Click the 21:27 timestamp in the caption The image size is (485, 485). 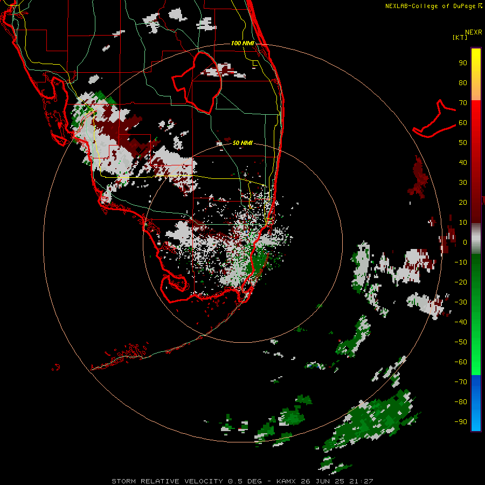click(361, 481)
